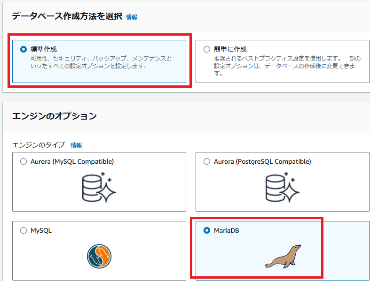
Task: Click the 標準作成 label text
Action: coord(44,49)
